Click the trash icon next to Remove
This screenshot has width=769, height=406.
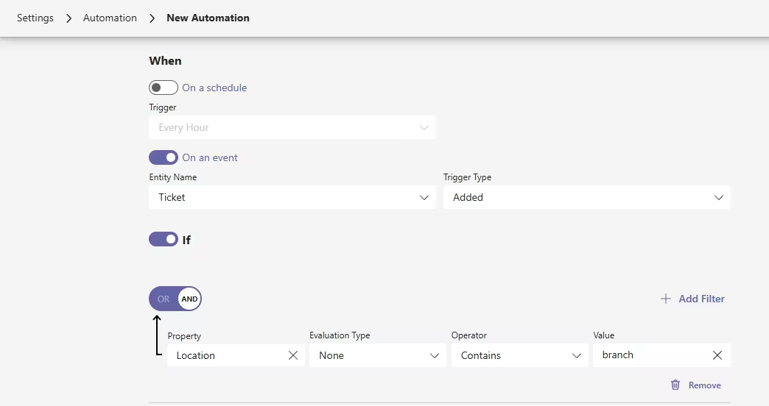pos(675,385)
